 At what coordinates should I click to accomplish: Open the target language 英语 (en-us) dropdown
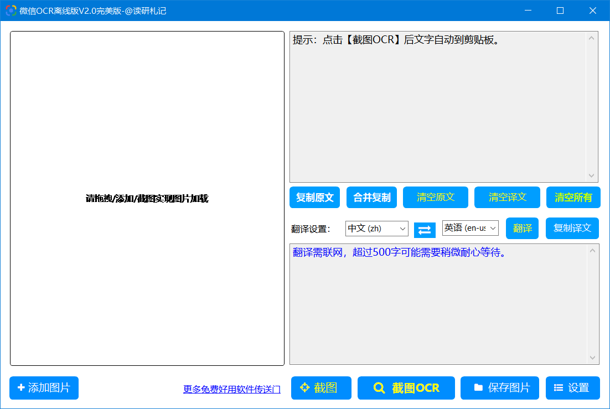coord(471,228)
